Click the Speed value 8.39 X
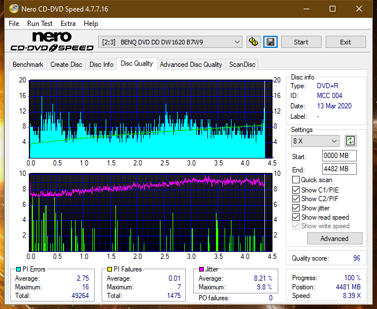Screen dimensions: 377x309 pyautogui.click(x=352, y=296)
